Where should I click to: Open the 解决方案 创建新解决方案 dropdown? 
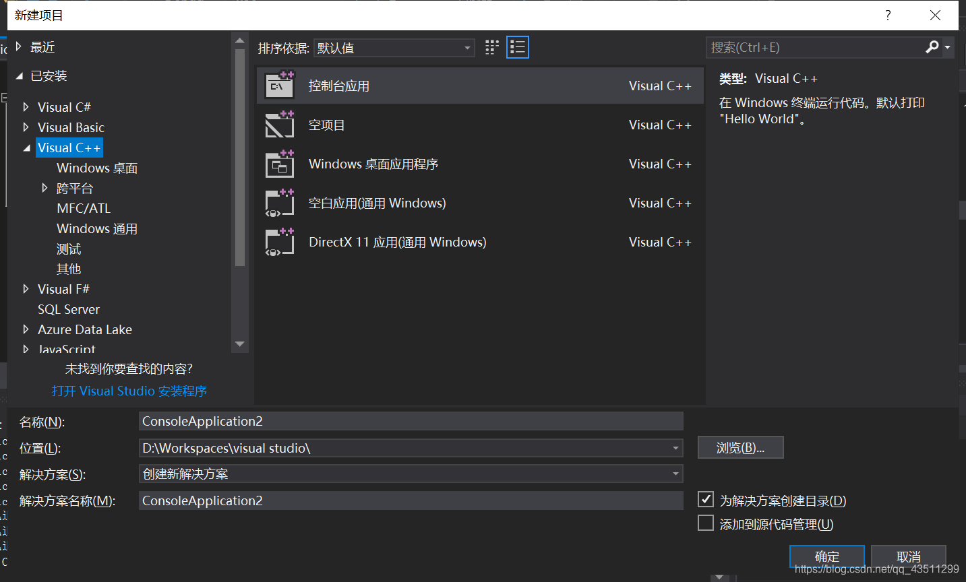(x=675, y=474)
